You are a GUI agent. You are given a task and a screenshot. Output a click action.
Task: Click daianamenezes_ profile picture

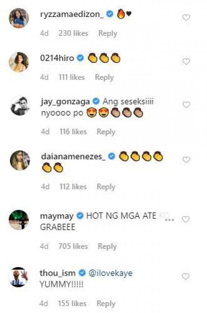point(20,160)
